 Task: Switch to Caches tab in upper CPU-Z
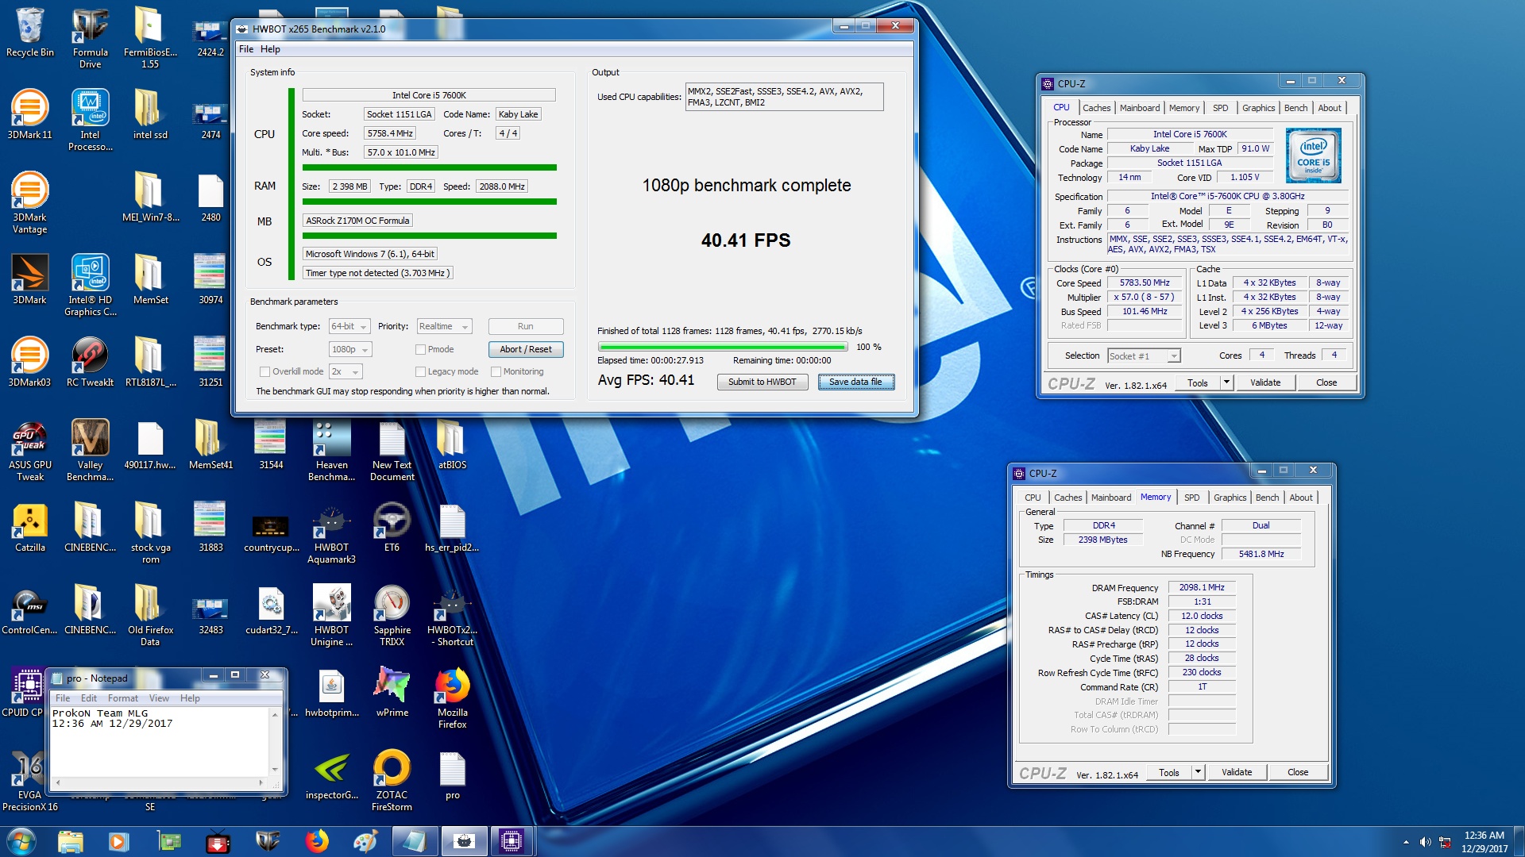[1096, 108]
